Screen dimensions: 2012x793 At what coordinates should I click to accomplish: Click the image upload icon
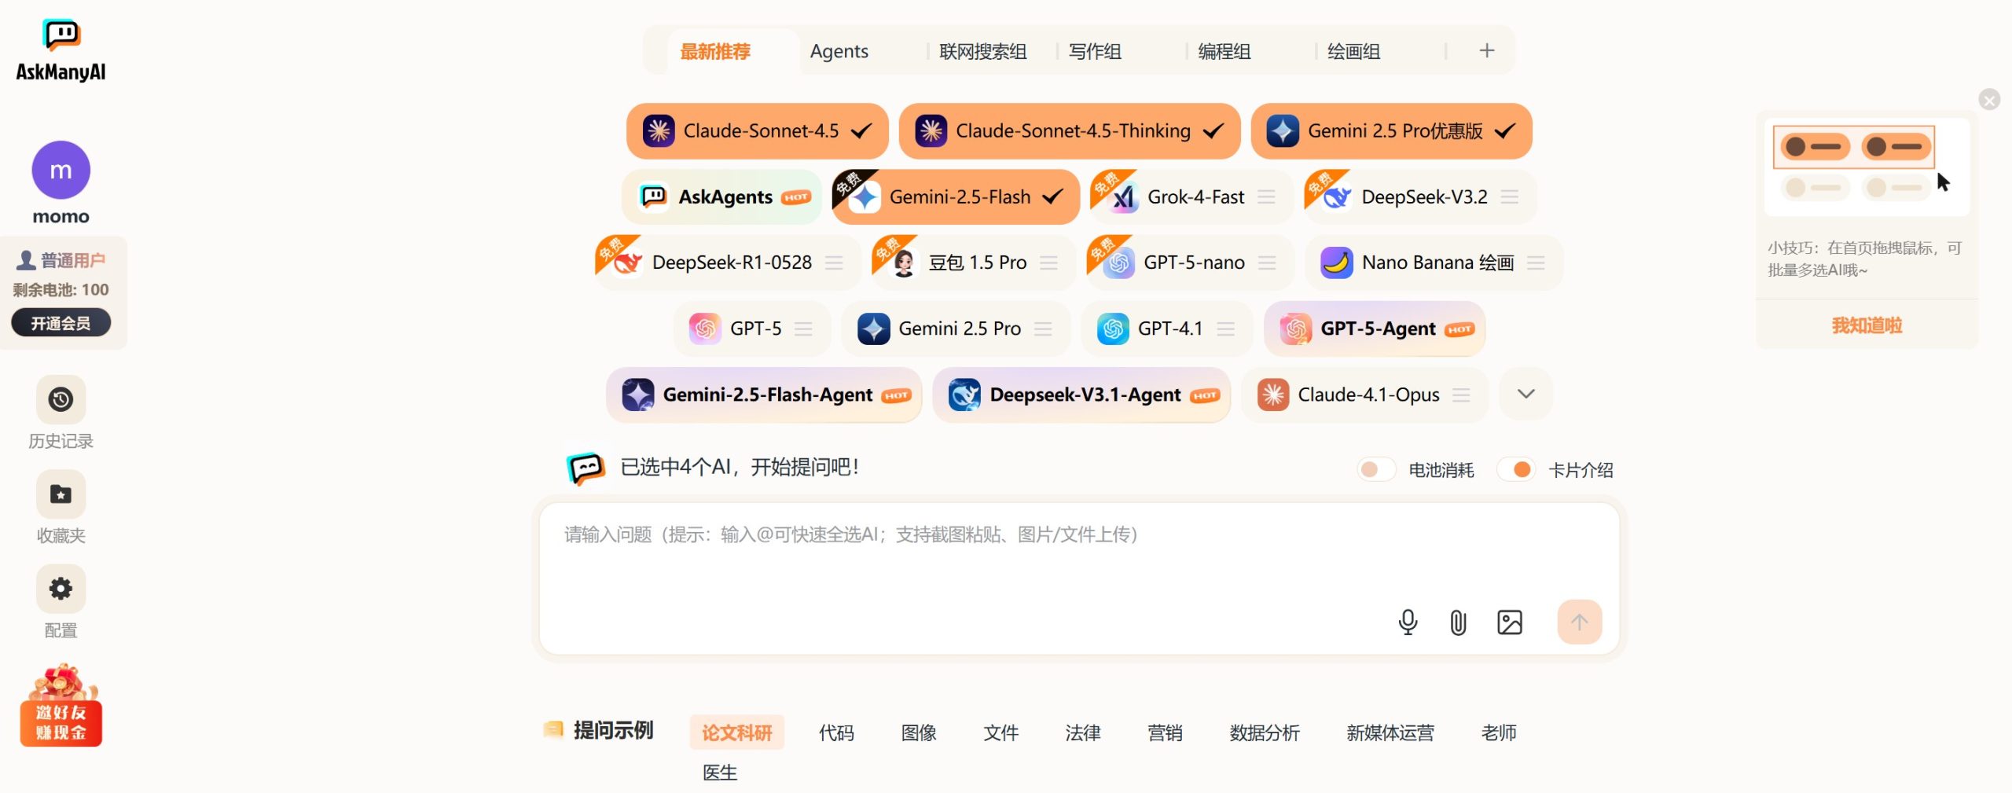pos(1511,622)
